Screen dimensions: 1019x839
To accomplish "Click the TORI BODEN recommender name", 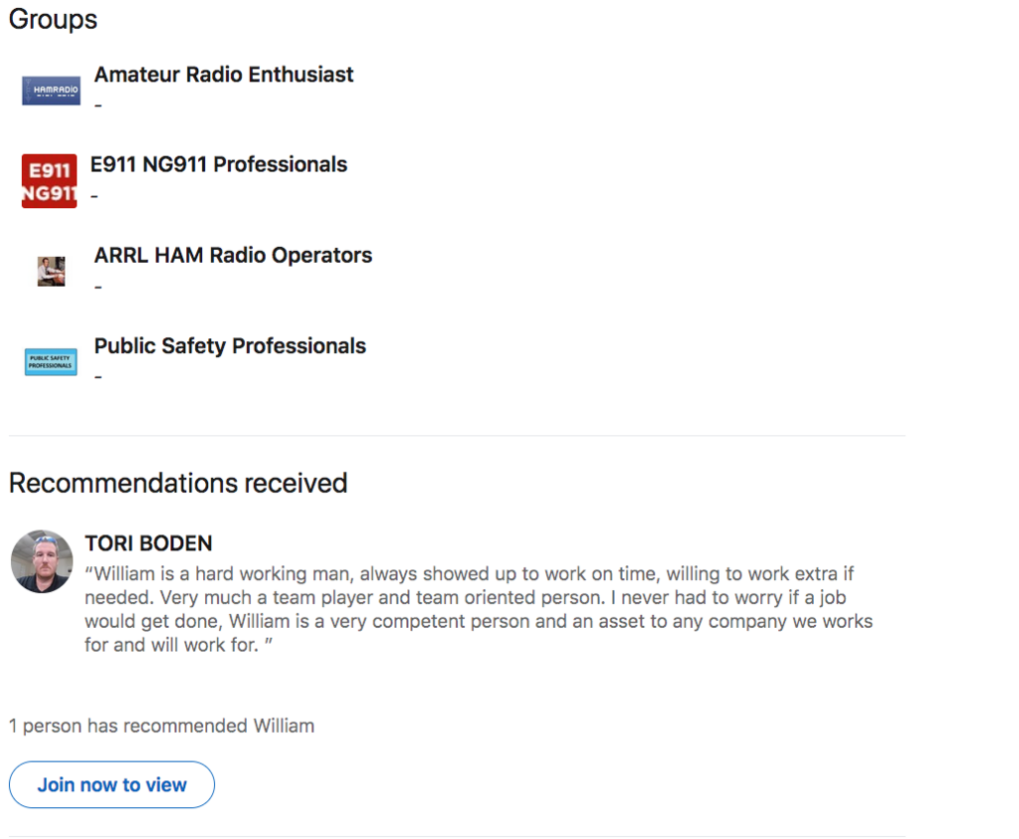I will 148,543.
